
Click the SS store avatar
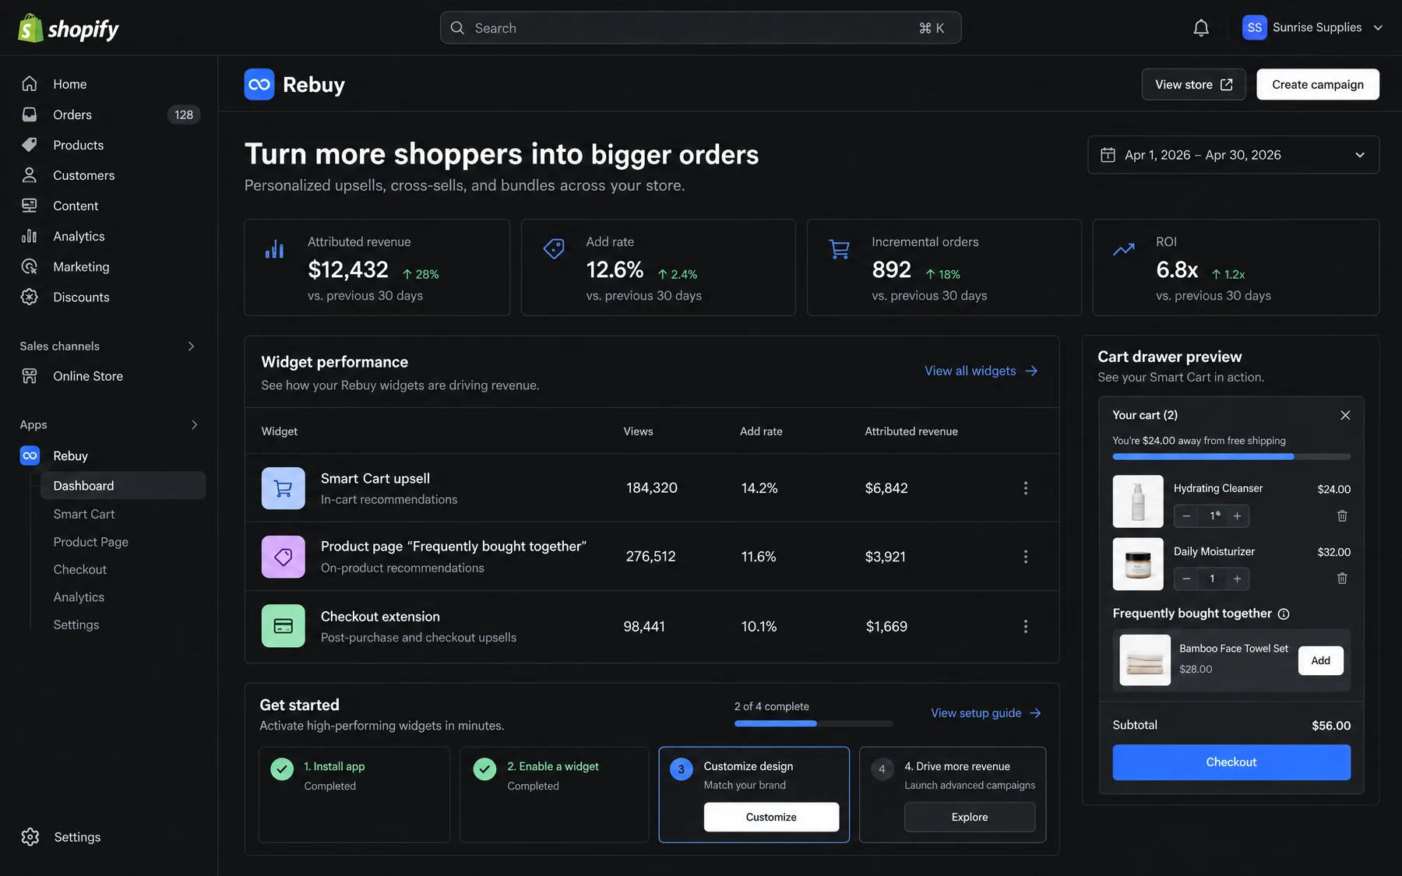1254,27
